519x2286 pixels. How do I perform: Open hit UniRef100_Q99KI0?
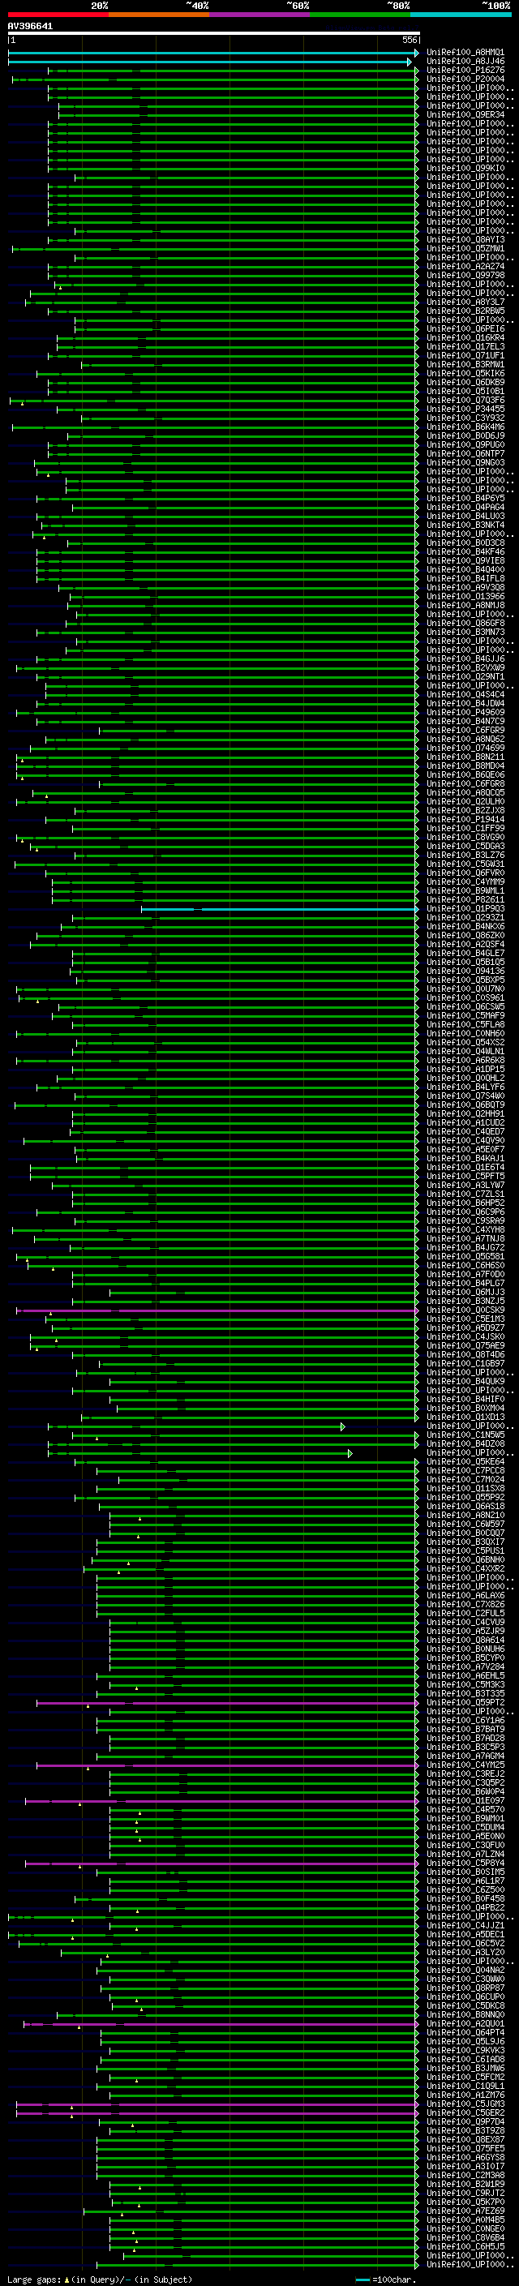[465, 169]
